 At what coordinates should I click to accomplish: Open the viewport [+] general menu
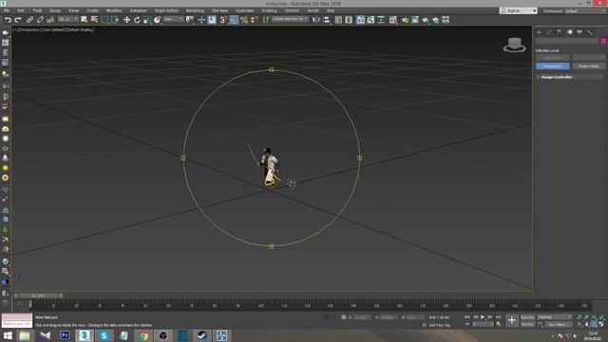15,29
